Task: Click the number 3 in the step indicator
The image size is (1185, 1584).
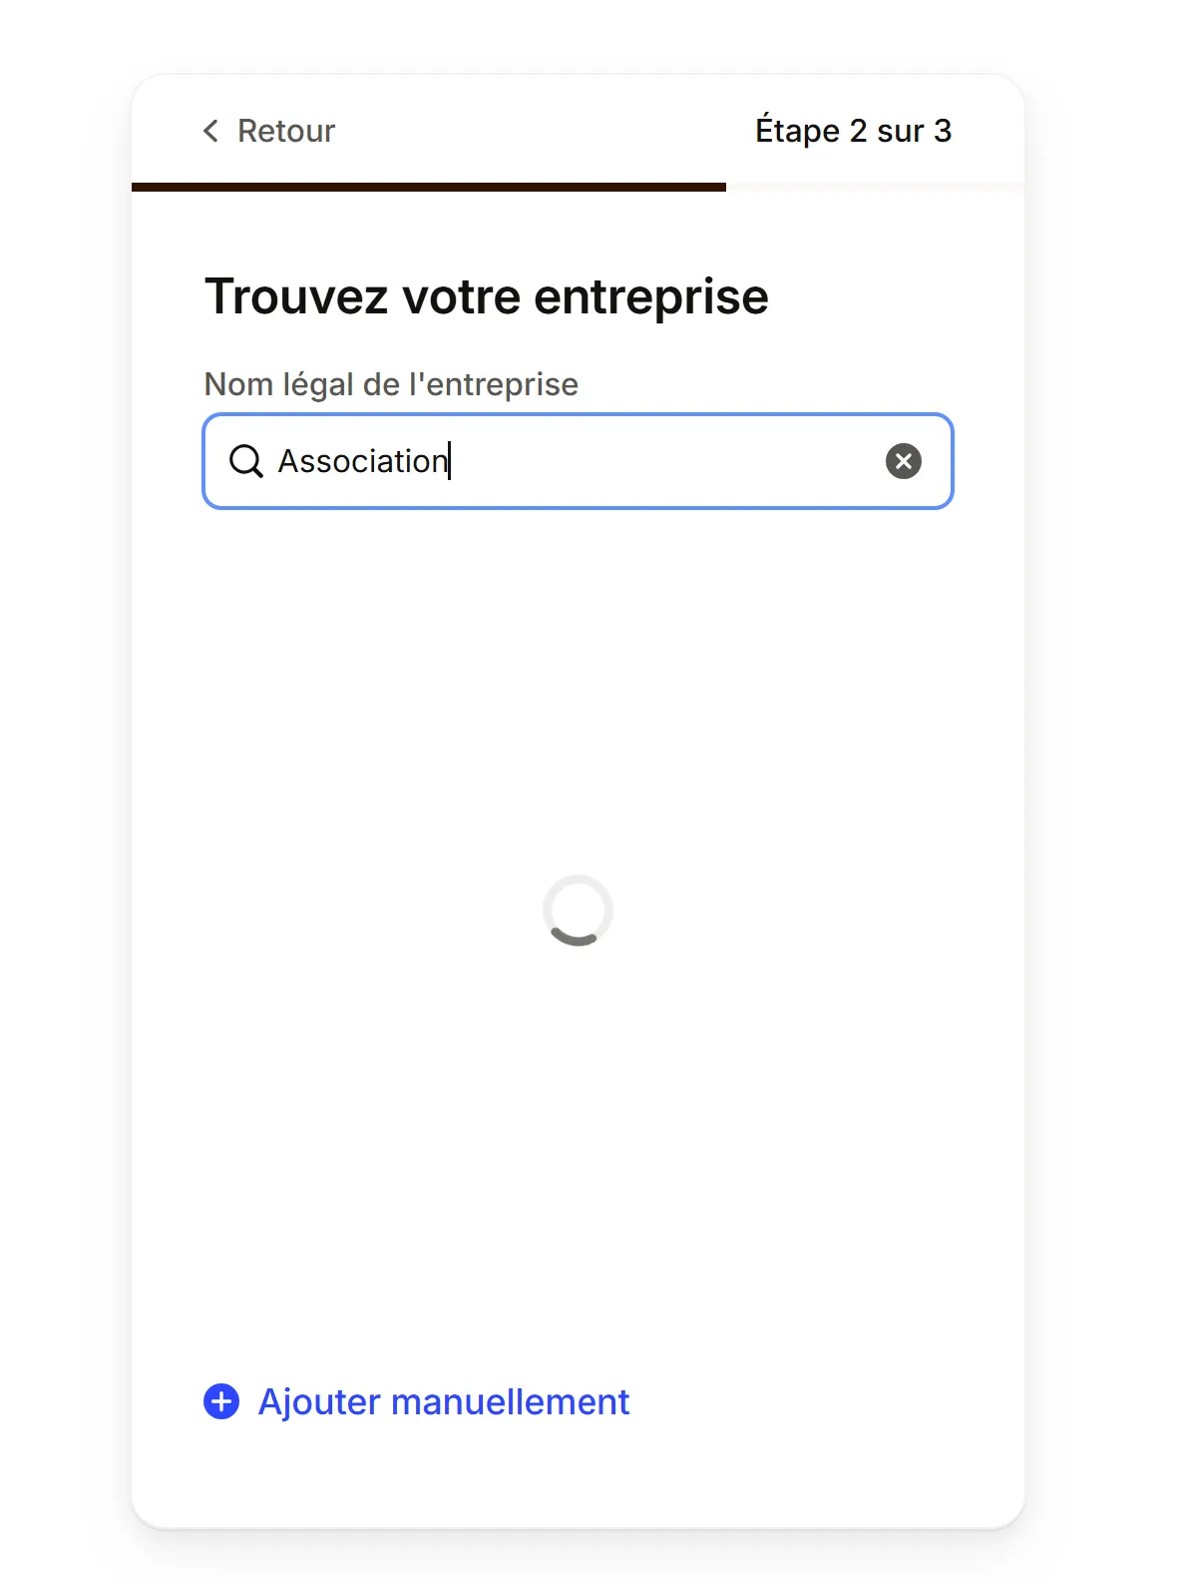Action: tap(942, 131)
